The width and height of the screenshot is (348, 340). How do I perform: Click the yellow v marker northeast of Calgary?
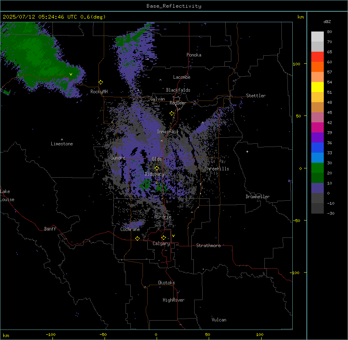(x=173, y=236)
